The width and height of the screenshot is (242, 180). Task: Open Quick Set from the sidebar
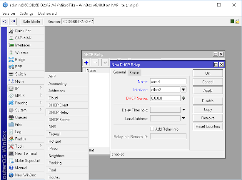(26, 31)
